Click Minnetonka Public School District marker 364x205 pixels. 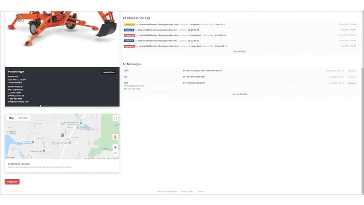coord(81,123)
